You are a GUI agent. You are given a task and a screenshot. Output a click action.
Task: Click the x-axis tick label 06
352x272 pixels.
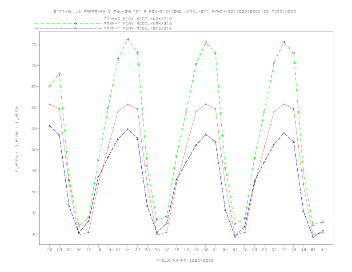pyautogui.click(x=69, y=250)
